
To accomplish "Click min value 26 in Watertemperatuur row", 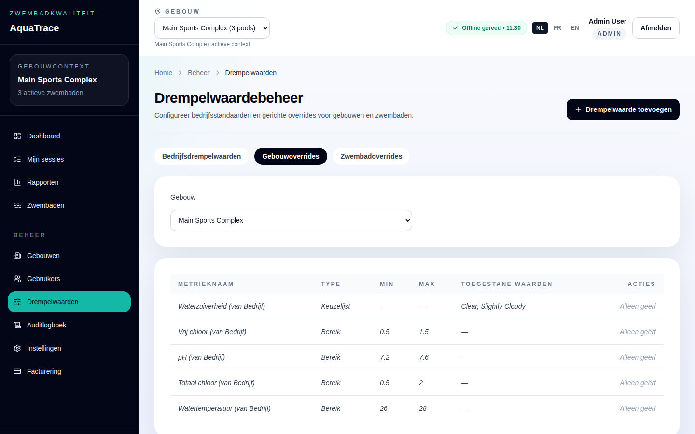I will [x=384, y=408].
